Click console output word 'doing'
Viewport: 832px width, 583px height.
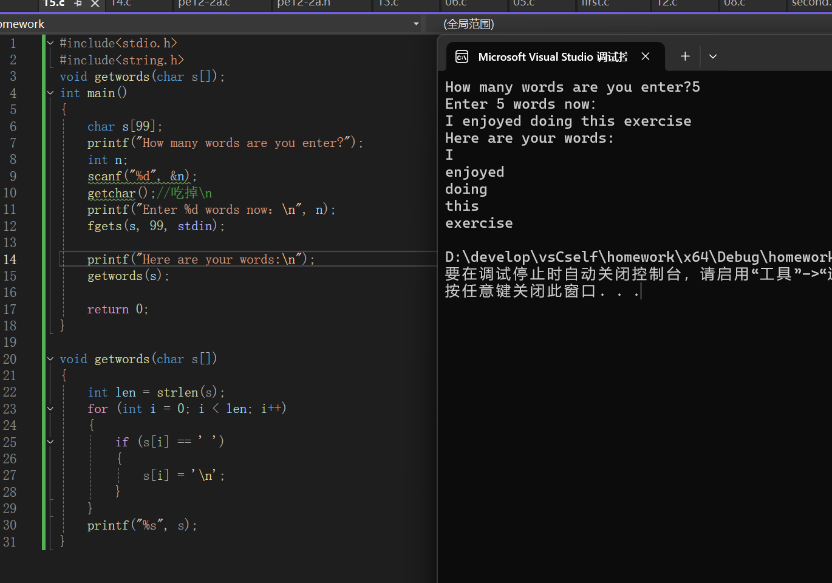click(466, 189)
